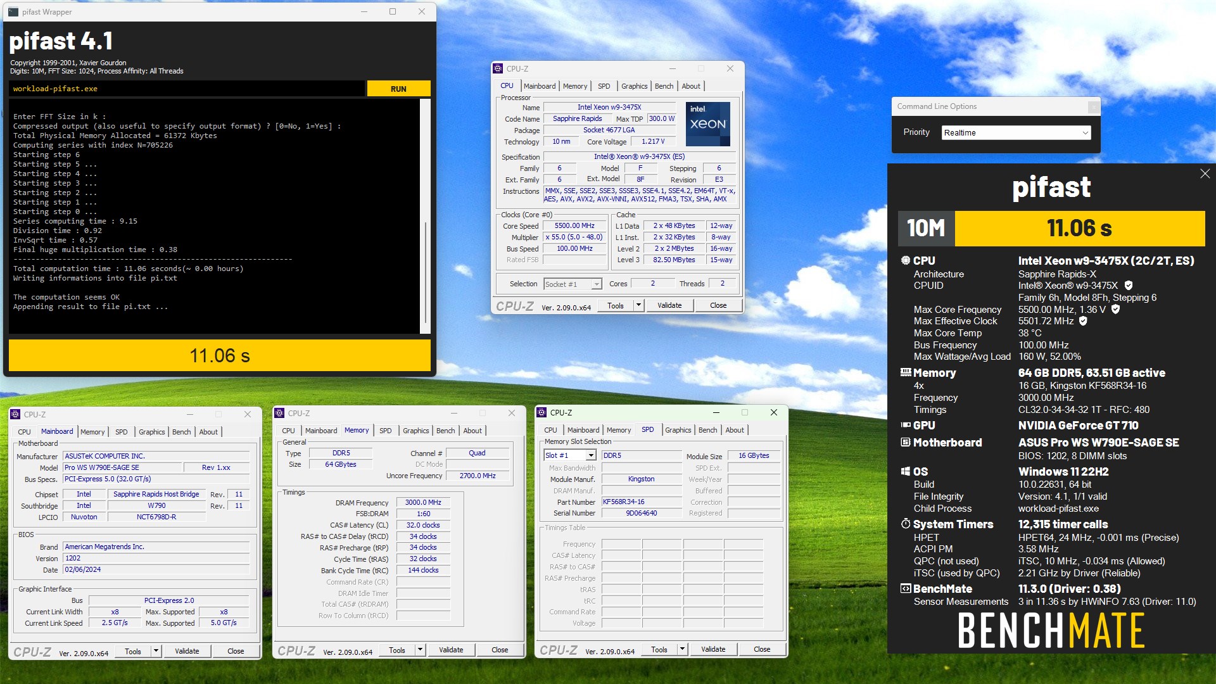This screenshot has width=1216, height=684.
Task: Minimize the CPU-Z SPD window
Action: click(x=716, y=412)
